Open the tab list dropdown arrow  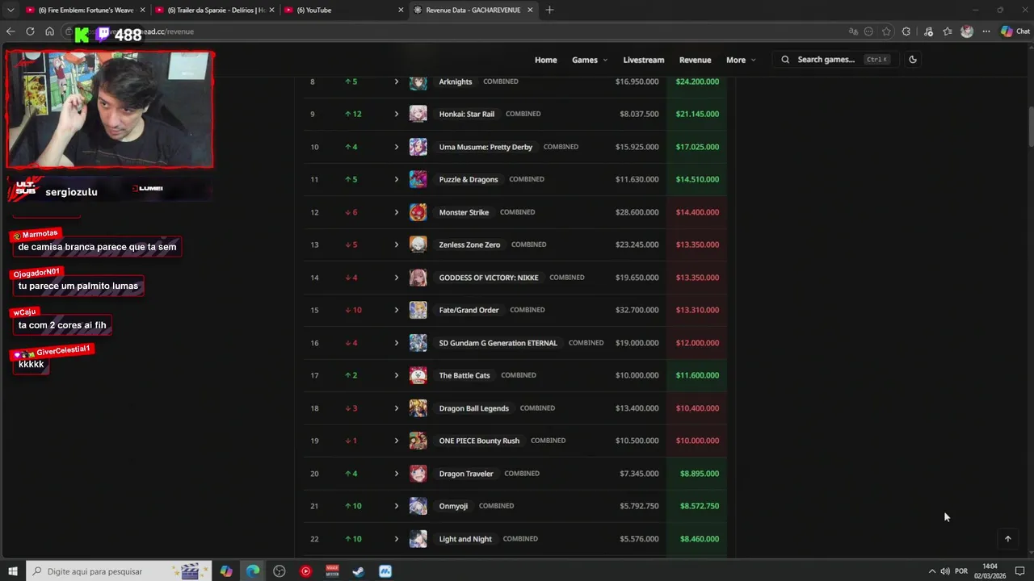click(x=11, y=10)
